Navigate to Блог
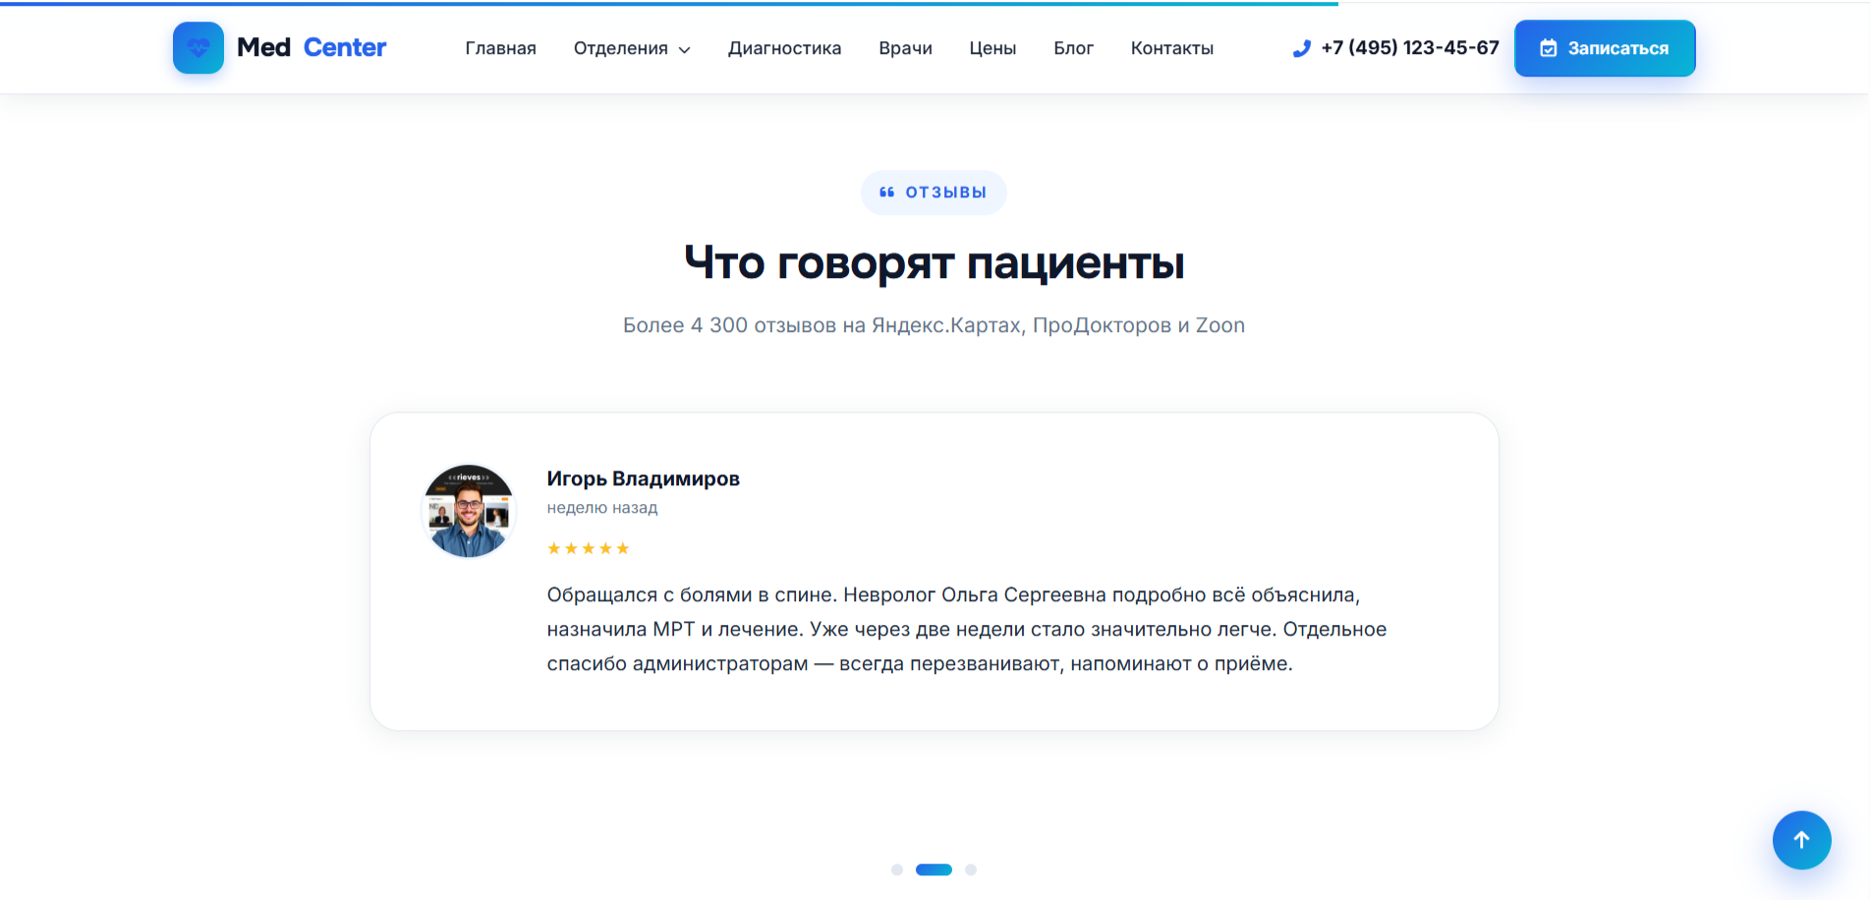Image resolution: width=1870 pixels, height=900 pixels. point(1073,48)
